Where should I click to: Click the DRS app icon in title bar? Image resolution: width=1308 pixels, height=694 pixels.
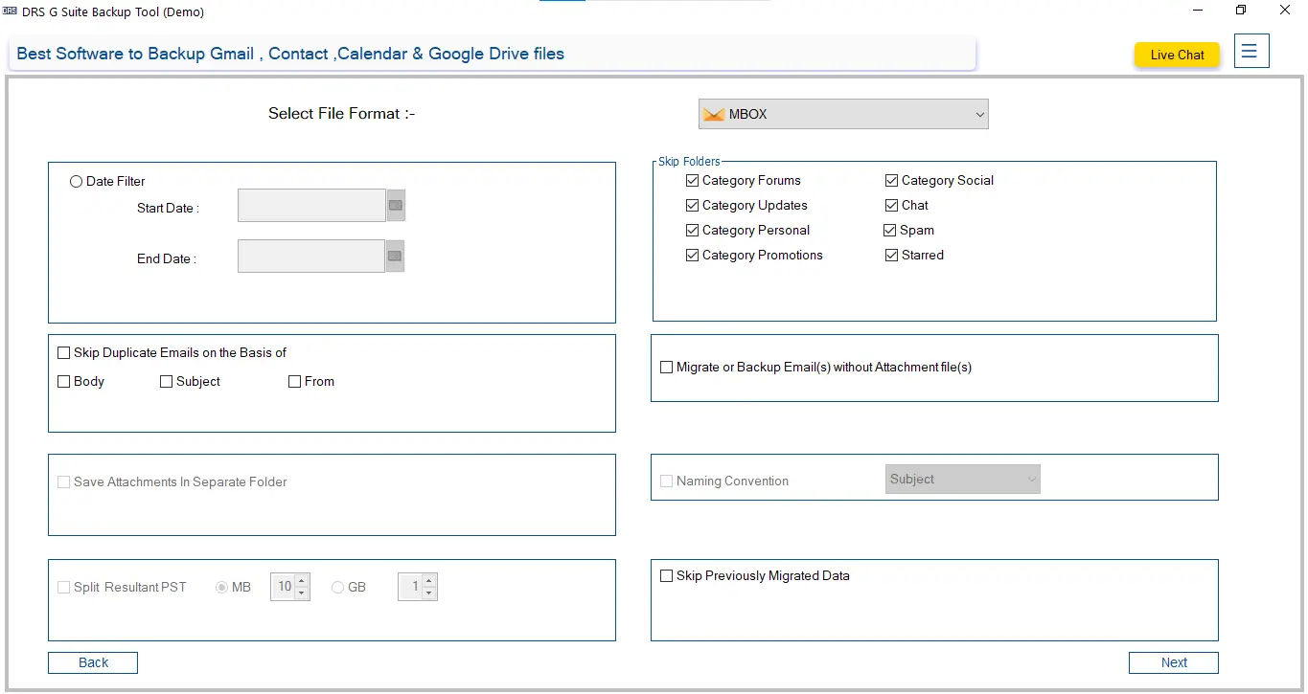(x=11, y=11)
